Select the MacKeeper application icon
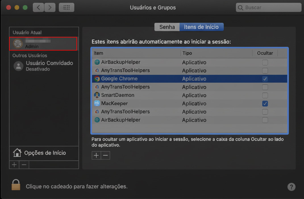Image resolution: width=304 pixels, height=199 pixels. tap(96, 103)
